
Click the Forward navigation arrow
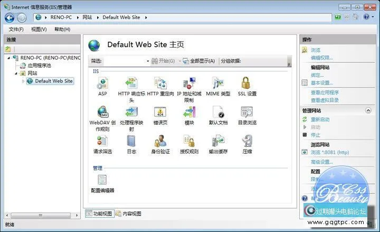coord(22,18)
